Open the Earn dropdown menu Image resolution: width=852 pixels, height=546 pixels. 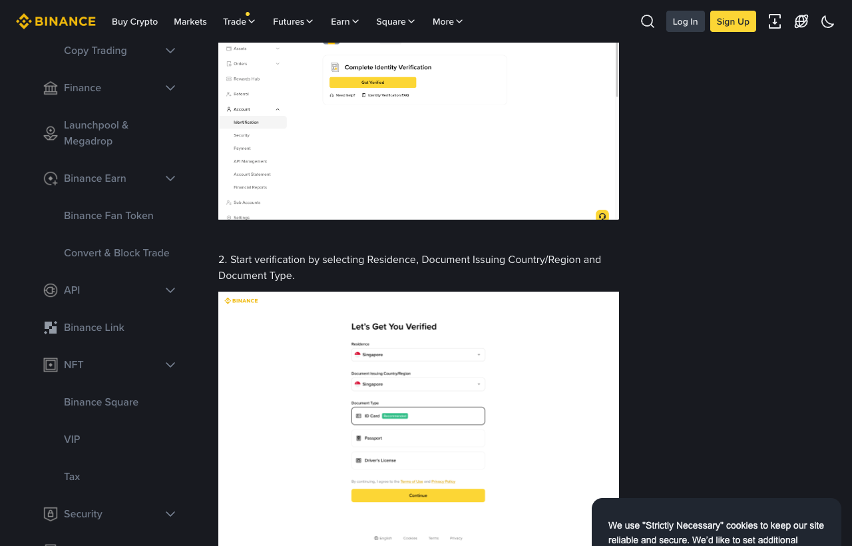345,21
